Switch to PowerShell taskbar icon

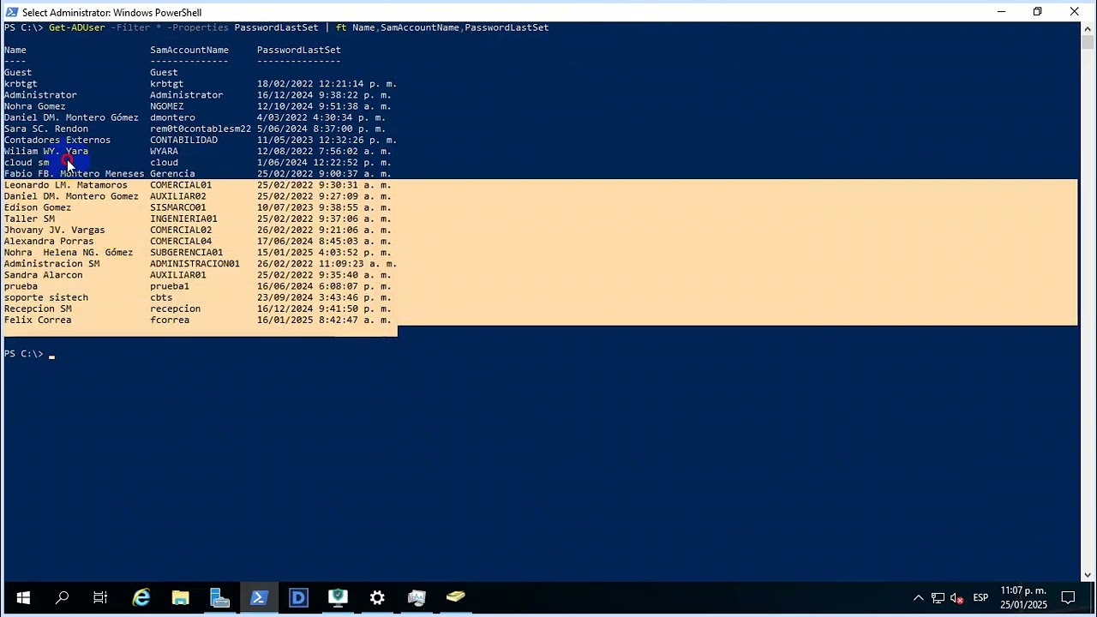(259, 597)
